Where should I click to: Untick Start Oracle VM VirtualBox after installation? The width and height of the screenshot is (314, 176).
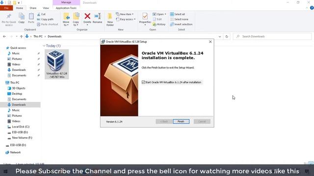[x=143, y=82]
